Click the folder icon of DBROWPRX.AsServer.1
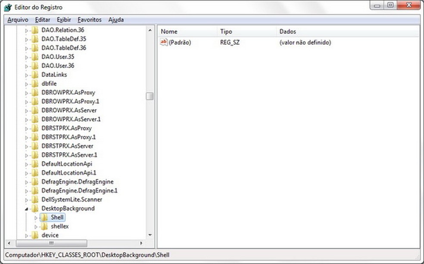Viewport: 424px width, 264px height. click(35, 119)
